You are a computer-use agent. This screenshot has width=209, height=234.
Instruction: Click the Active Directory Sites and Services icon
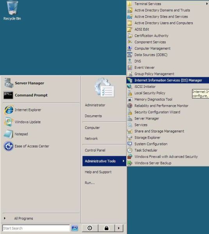point(130,17)
